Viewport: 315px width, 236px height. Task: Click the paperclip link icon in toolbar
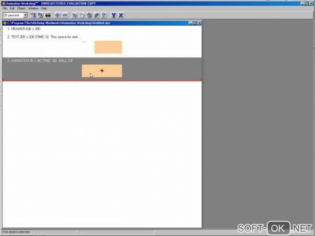click(x=96, y=15)
